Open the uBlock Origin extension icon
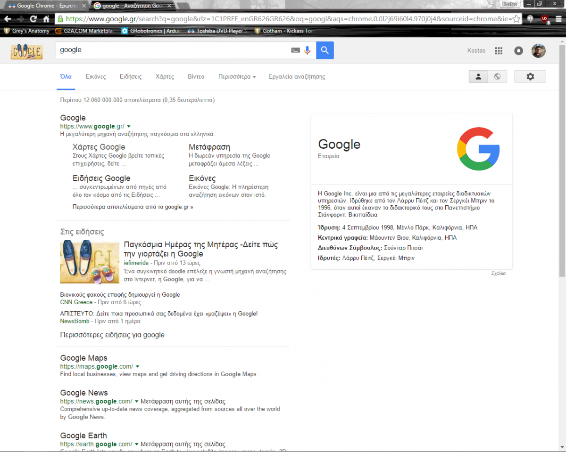 [x=545, y=19]
